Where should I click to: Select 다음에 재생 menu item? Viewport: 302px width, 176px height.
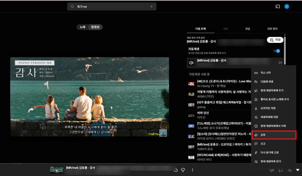coord(274,82)
